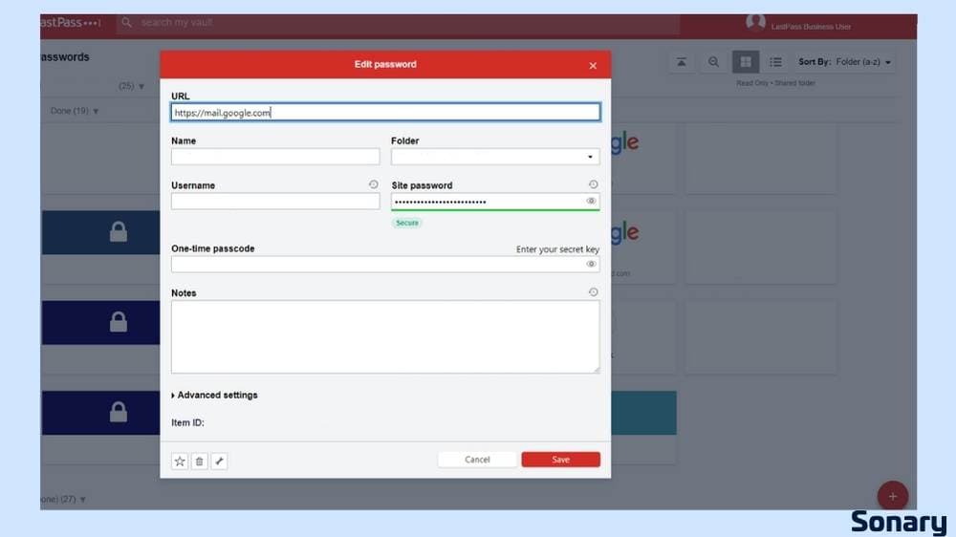956x537 pixels.
Task: Expand Advanced settings
Action: coord(214,395)
